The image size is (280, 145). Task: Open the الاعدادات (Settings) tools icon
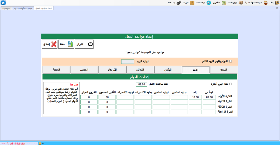click(208, 3)
